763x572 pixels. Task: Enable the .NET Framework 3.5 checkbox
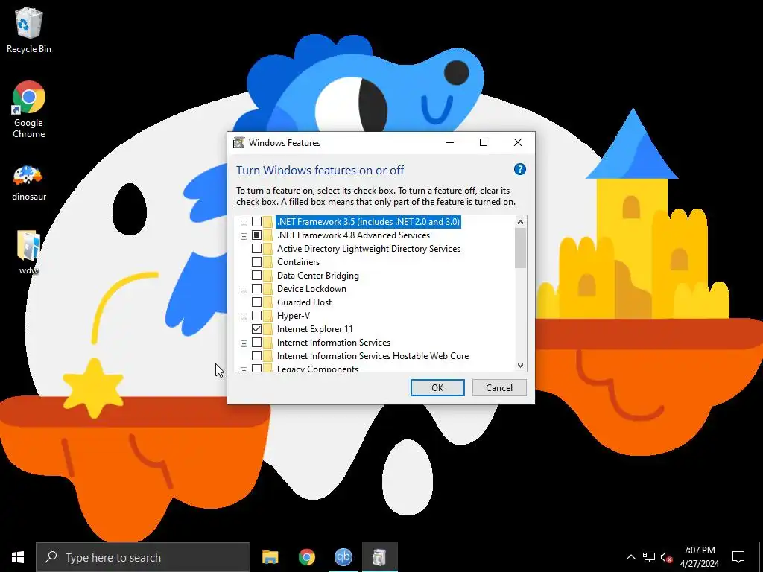256,222
